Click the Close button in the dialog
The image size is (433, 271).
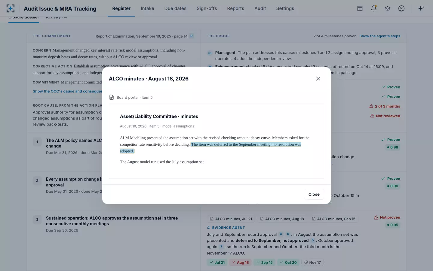click(314, 194)
